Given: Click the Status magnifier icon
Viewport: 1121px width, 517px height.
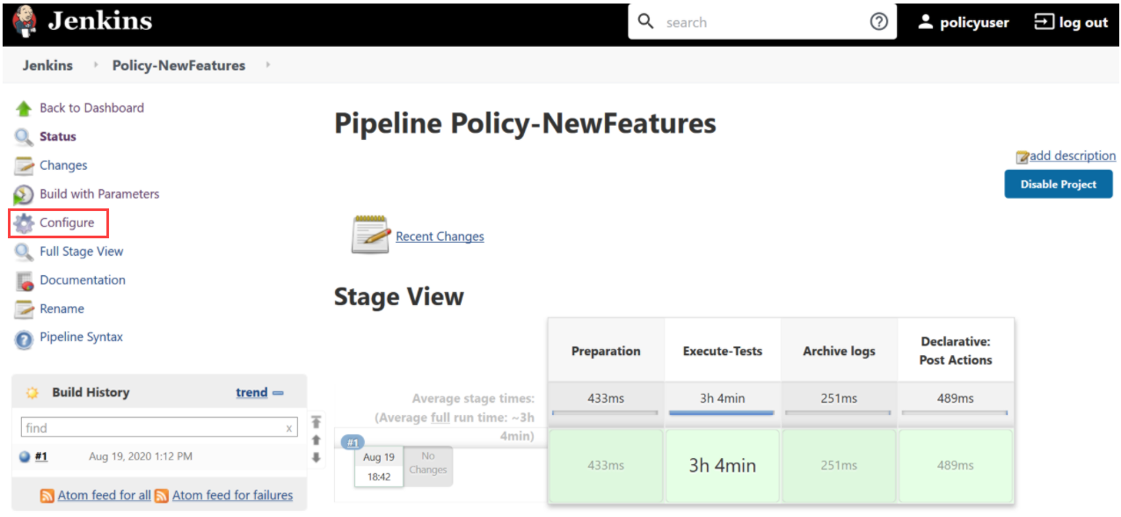Looking at the screenshot, I should point(24,137).
